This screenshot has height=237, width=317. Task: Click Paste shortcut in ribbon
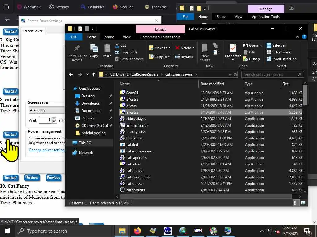[x=129, y=59]
